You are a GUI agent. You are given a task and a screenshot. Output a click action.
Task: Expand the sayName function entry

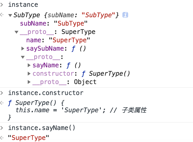(29, 65)
